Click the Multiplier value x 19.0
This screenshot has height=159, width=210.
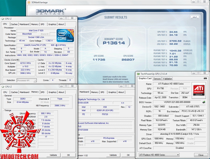tap(25, 67)
